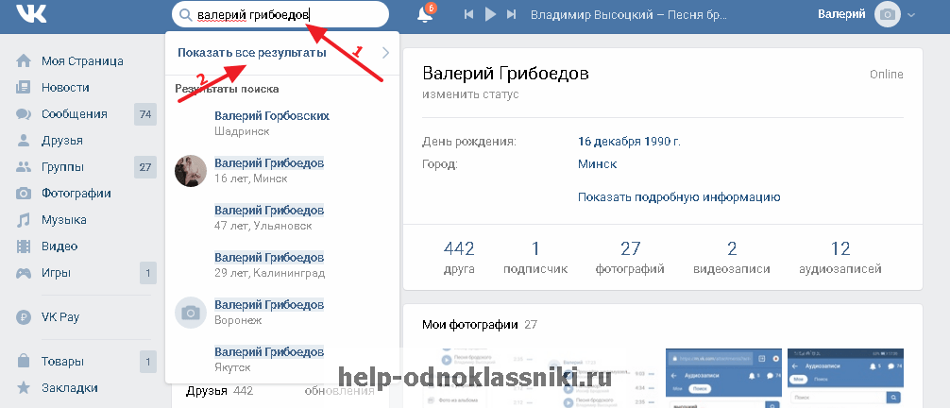Image resolution: width=950 pixels, height=408 pixels.
Task: Click the Музыка note icon
Action: (24, 220)
